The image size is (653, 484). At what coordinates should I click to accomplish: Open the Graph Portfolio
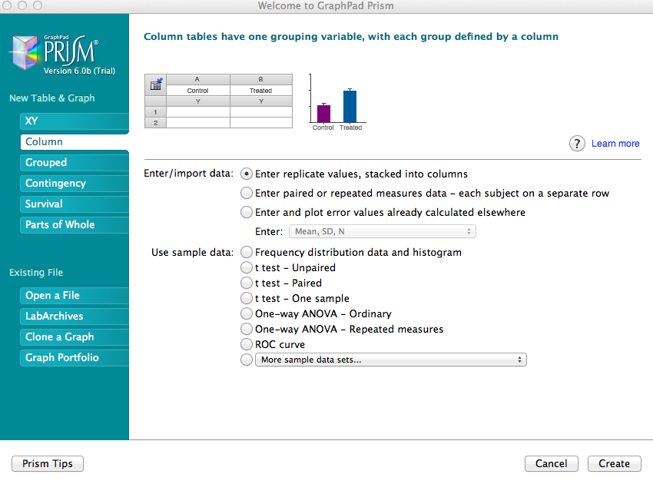pyautogui.click(x=74, y=358)
